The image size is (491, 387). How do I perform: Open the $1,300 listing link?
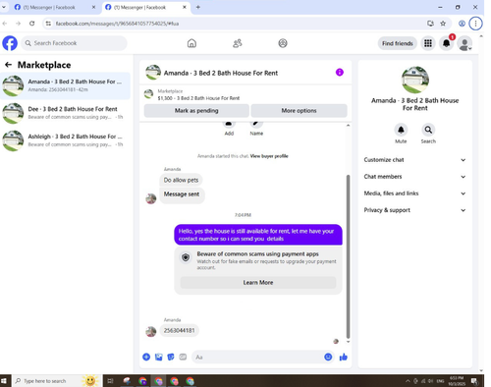(x=198, y=98)
